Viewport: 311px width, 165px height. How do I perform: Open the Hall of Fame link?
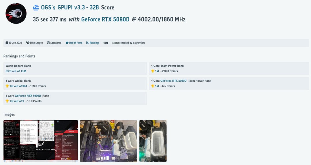pos(75,43)
